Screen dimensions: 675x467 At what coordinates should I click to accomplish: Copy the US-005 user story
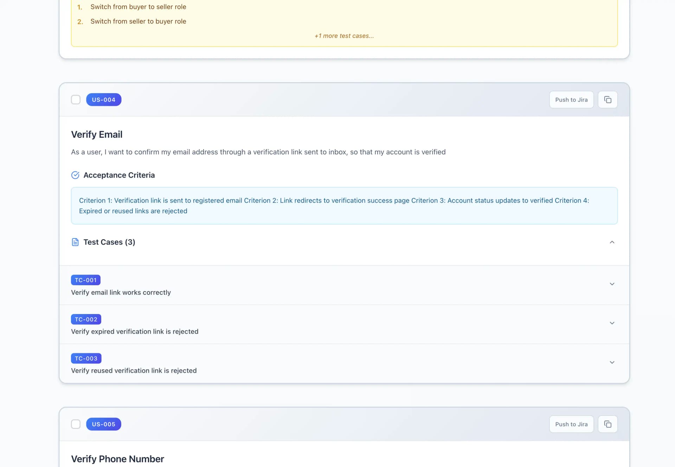607,424
